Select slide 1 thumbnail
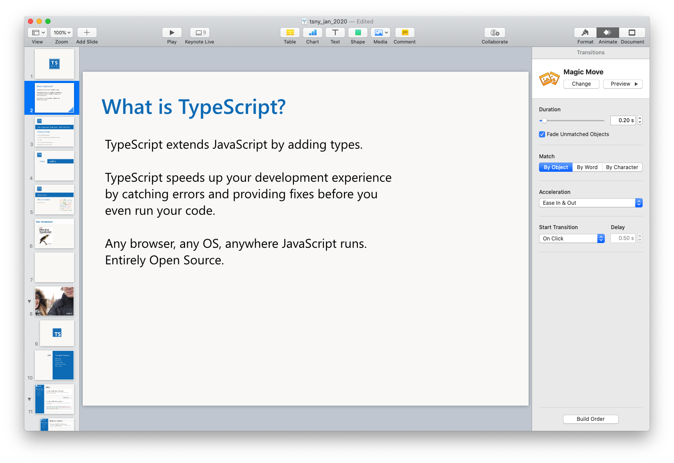This screenshot has height=463, width=674. [x=54, y=63]
